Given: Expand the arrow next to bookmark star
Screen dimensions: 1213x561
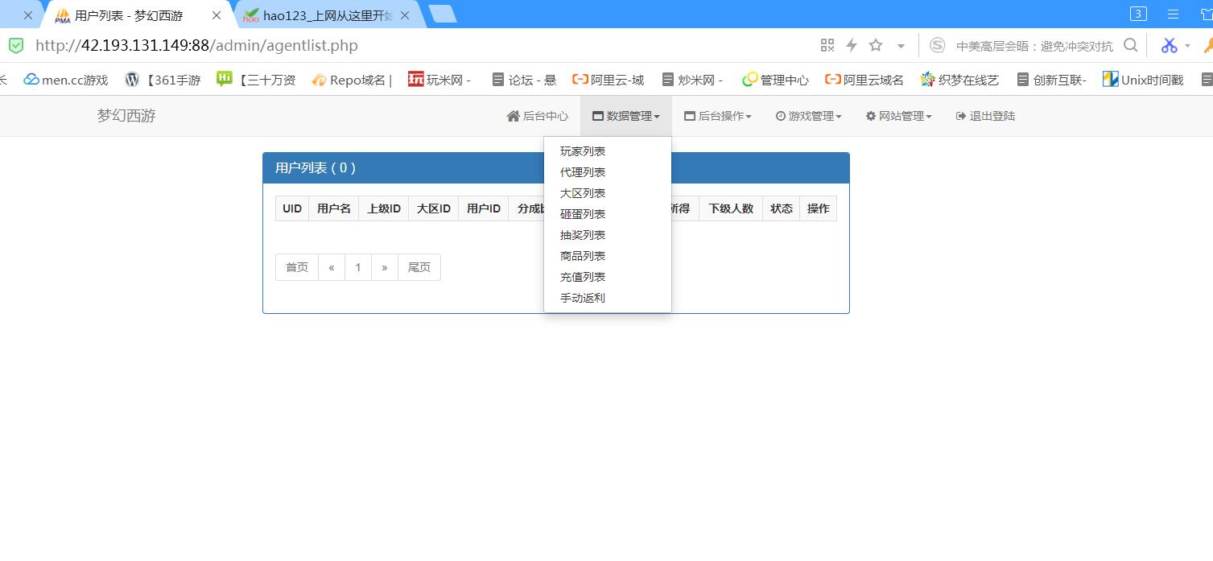Looking at the screenshot, I should (901, 46).
